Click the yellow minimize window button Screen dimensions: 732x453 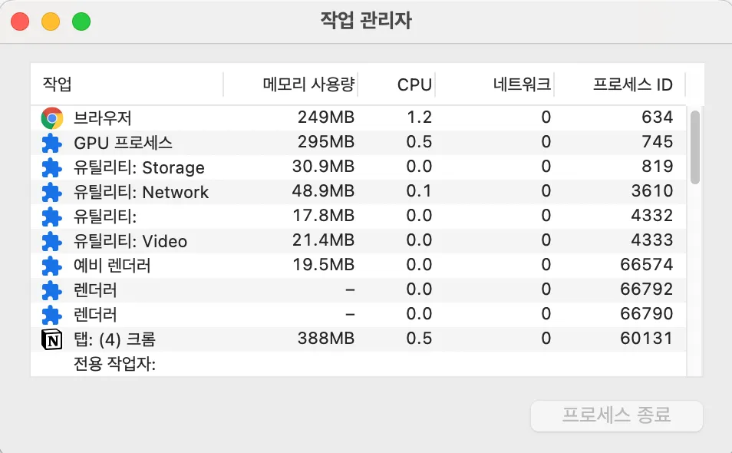point(51,21)
